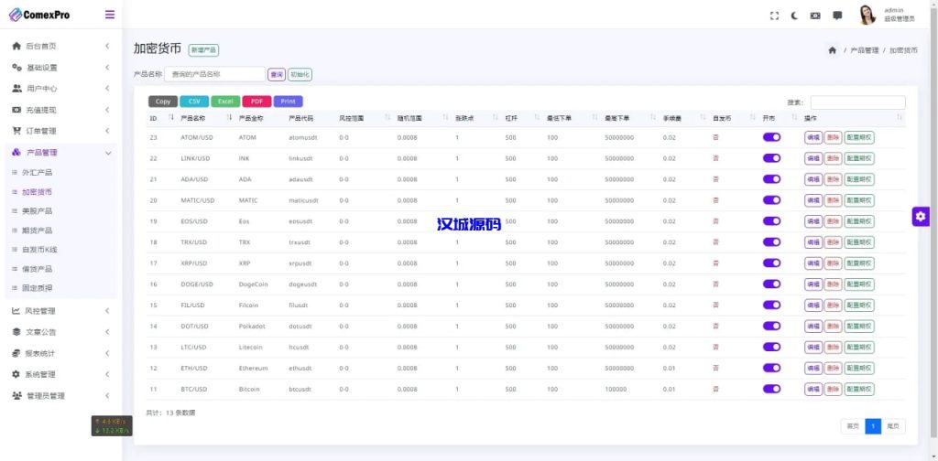The image size is (938, 461).
Task: Open the floating settings gear icon
Action: click(x=921, y=216)
